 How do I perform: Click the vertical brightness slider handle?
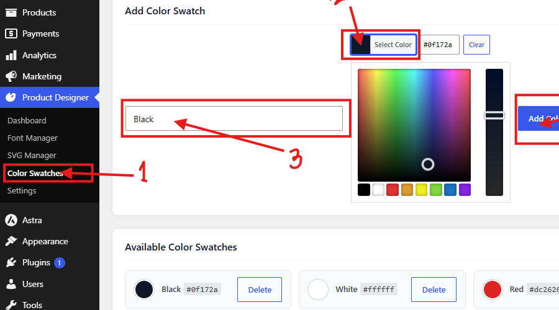494,115
